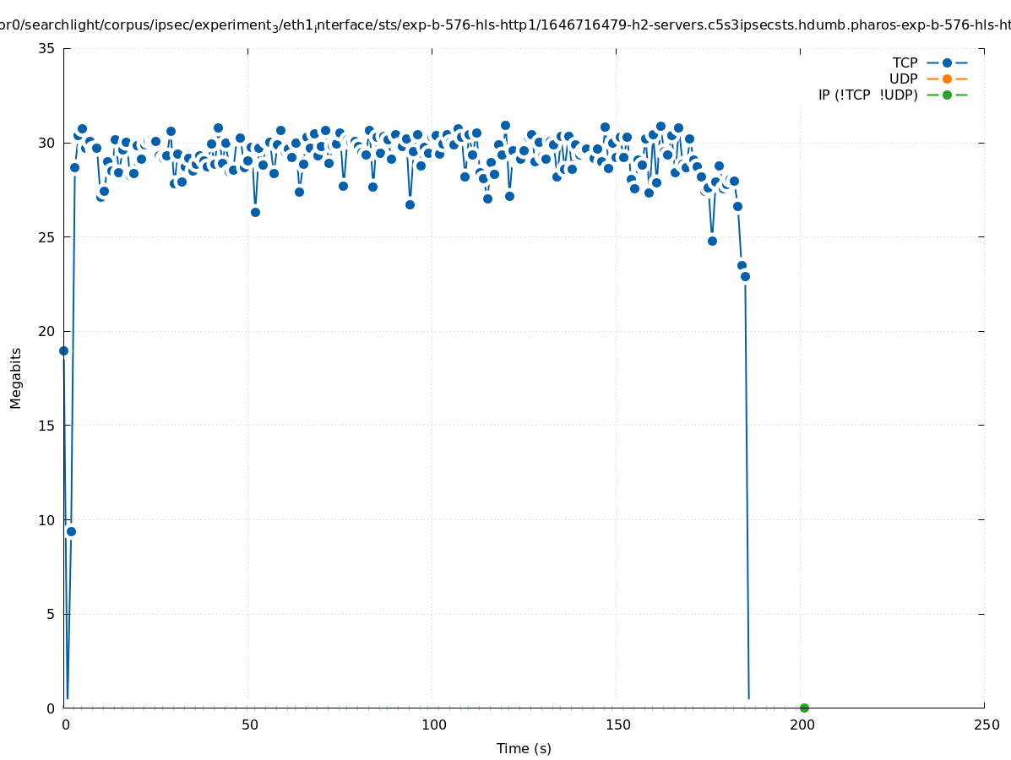This screenshot has width=1011, height=760.
Task: Select the TCP legend label text
Action: pos(905,62)
